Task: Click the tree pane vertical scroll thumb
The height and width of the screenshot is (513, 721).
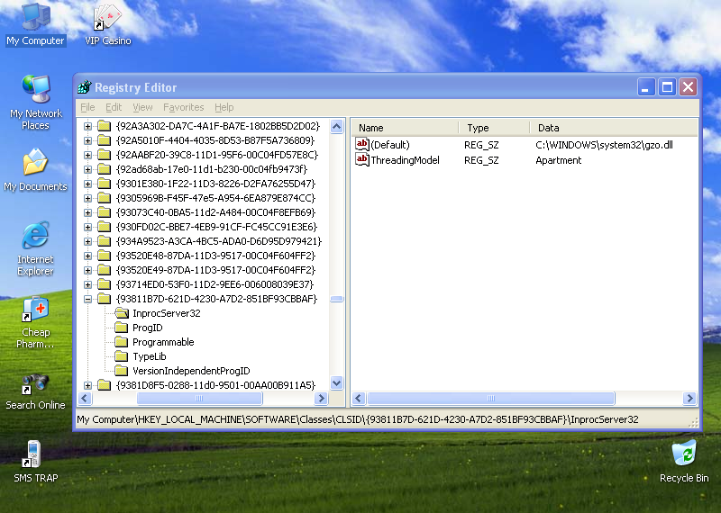Action: pos(336,299)
